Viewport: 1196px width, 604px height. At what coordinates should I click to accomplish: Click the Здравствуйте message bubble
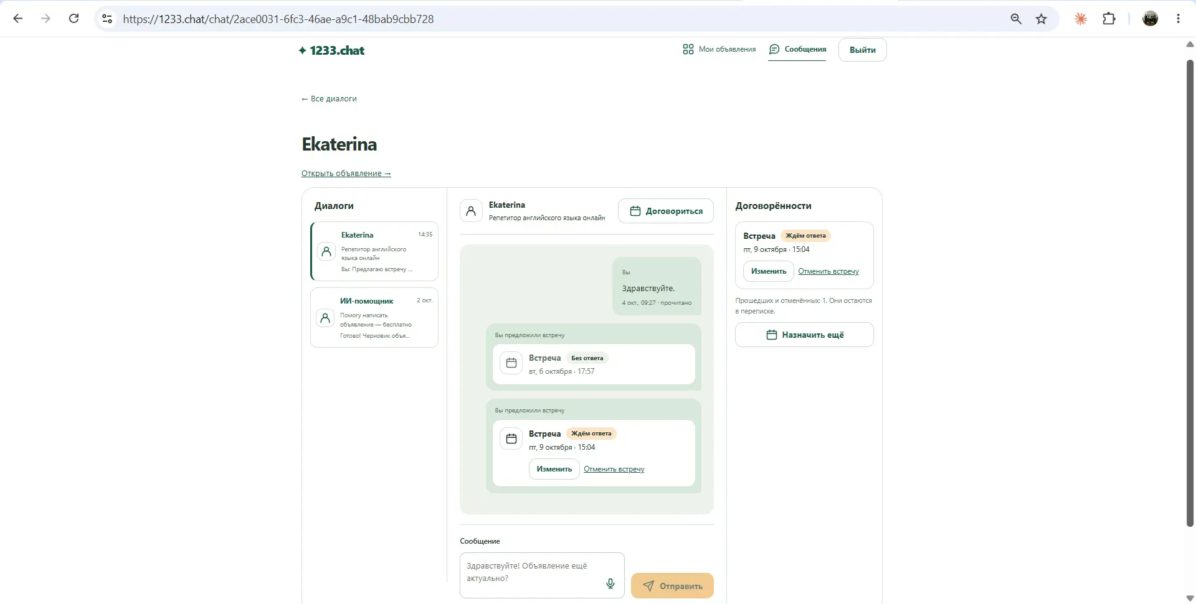(657, 286)
